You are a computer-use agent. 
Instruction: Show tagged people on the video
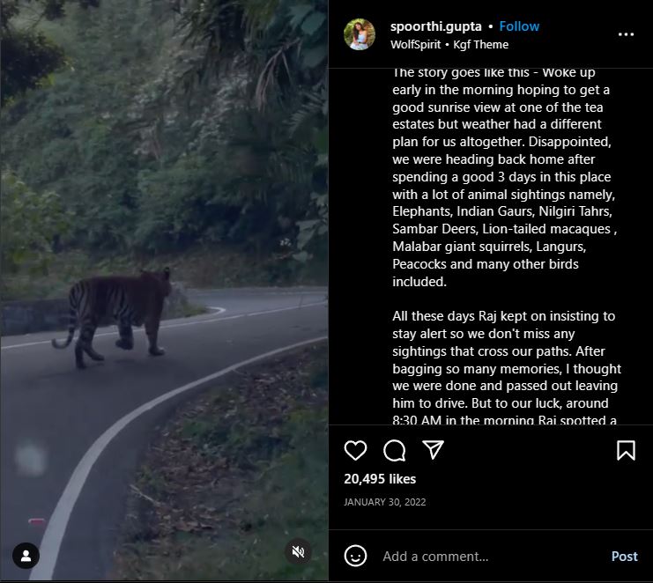pyautogui.click(x=26, y=556)
